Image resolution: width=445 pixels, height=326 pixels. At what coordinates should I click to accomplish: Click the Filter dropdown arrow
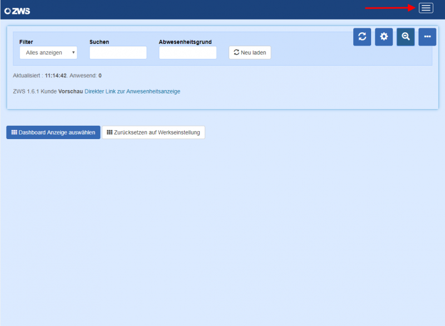pyautogui.click(x=73, y=52)
